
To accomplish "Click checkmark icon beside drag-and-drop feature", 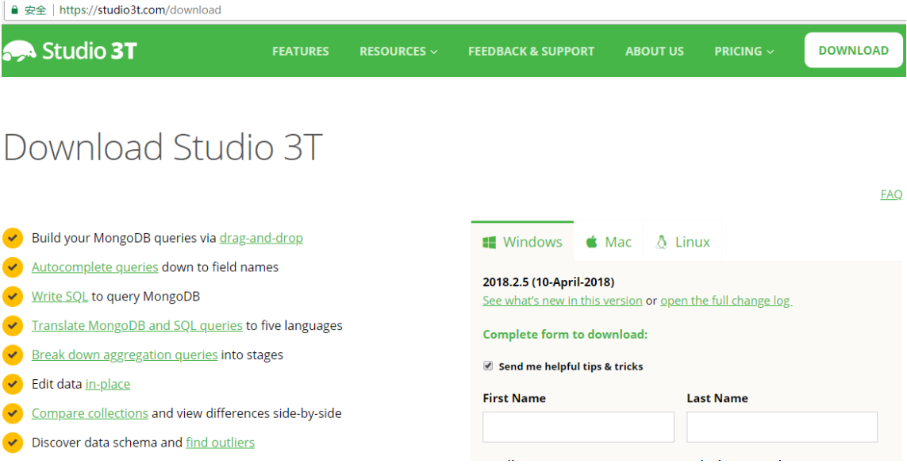I will tap(13, 238).
